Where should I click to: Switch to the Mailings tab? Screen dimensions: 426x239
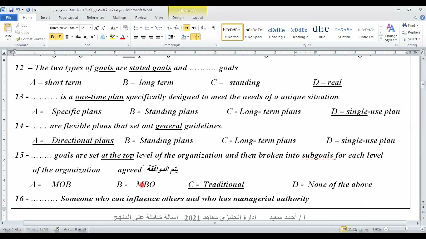119,18
